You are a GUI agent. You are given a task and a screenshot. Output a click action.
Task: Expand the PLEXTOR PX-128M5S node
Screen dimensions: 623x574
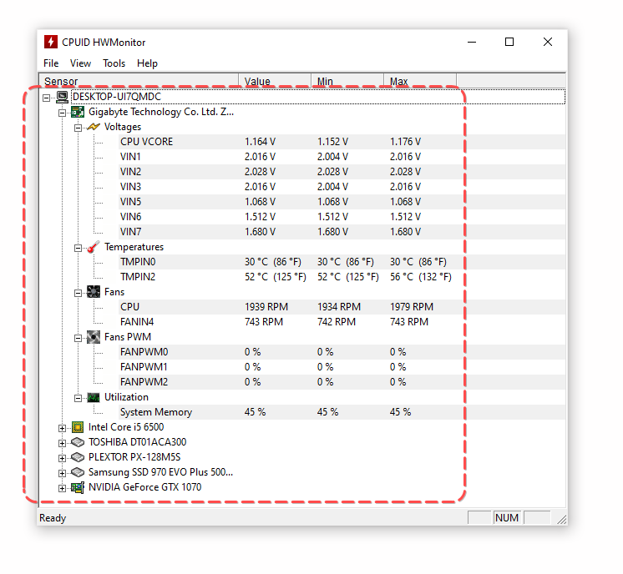62,458
